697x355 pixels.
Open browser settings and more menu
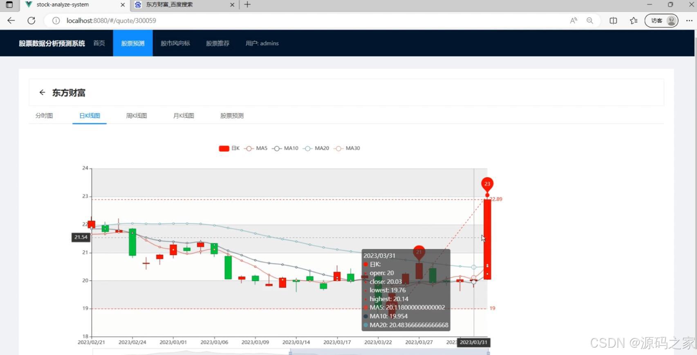689,20
